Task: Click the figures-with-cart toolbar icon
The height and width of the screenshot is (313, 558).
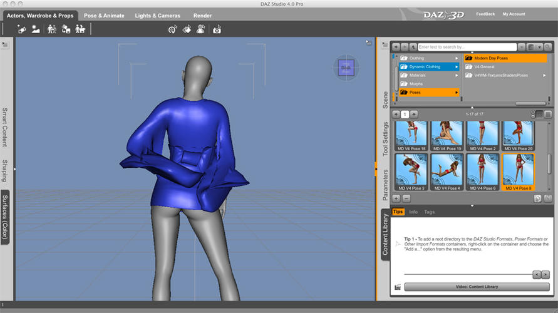Action: coord(80,29)
